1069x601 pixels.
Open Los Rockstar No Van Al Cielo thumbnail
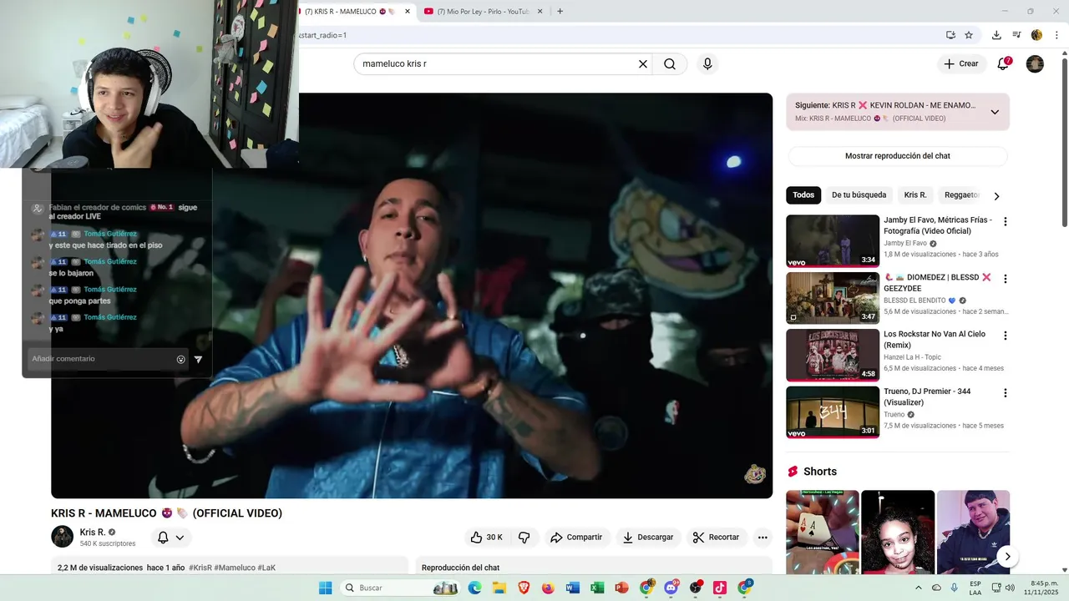click(x=833, y=355)
